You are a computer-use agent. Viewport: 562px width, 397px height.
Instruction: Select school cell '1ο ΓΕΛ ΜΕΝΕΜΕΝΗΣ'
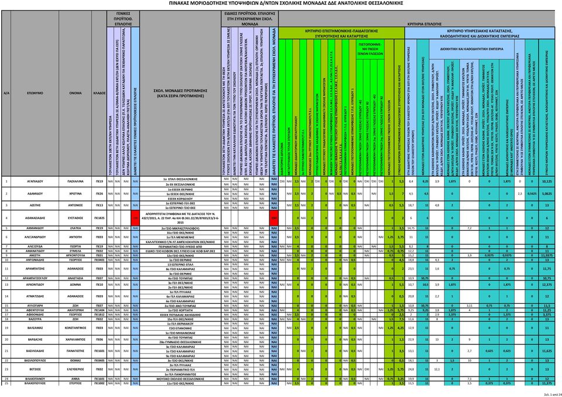[180, 237]
